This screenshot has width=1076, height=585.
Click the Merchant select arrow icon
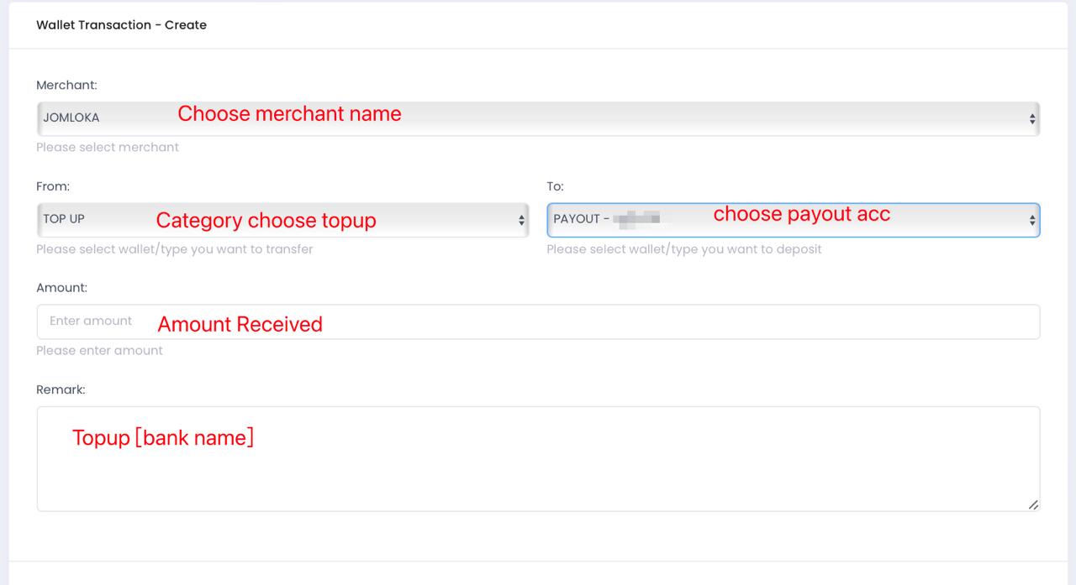[x=1032, y=119]
